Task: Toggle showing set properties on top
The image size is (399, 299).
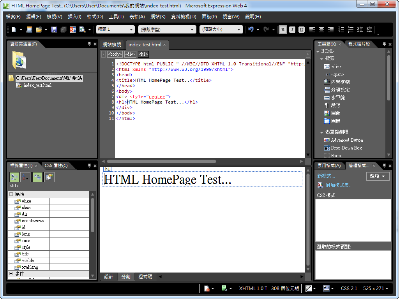Action: pyautogui.click(x=37, y=177)
